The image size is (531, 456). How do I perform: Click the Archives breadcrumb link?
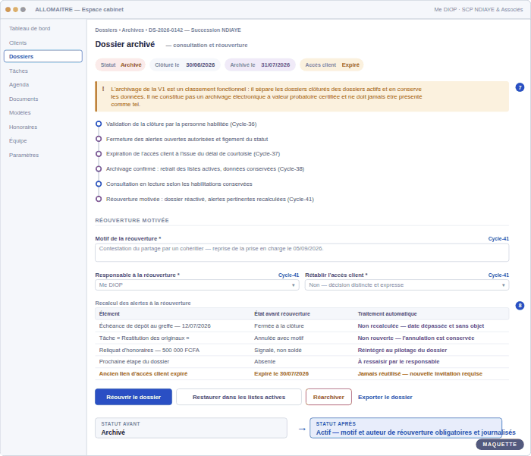[x=133, y=30]
